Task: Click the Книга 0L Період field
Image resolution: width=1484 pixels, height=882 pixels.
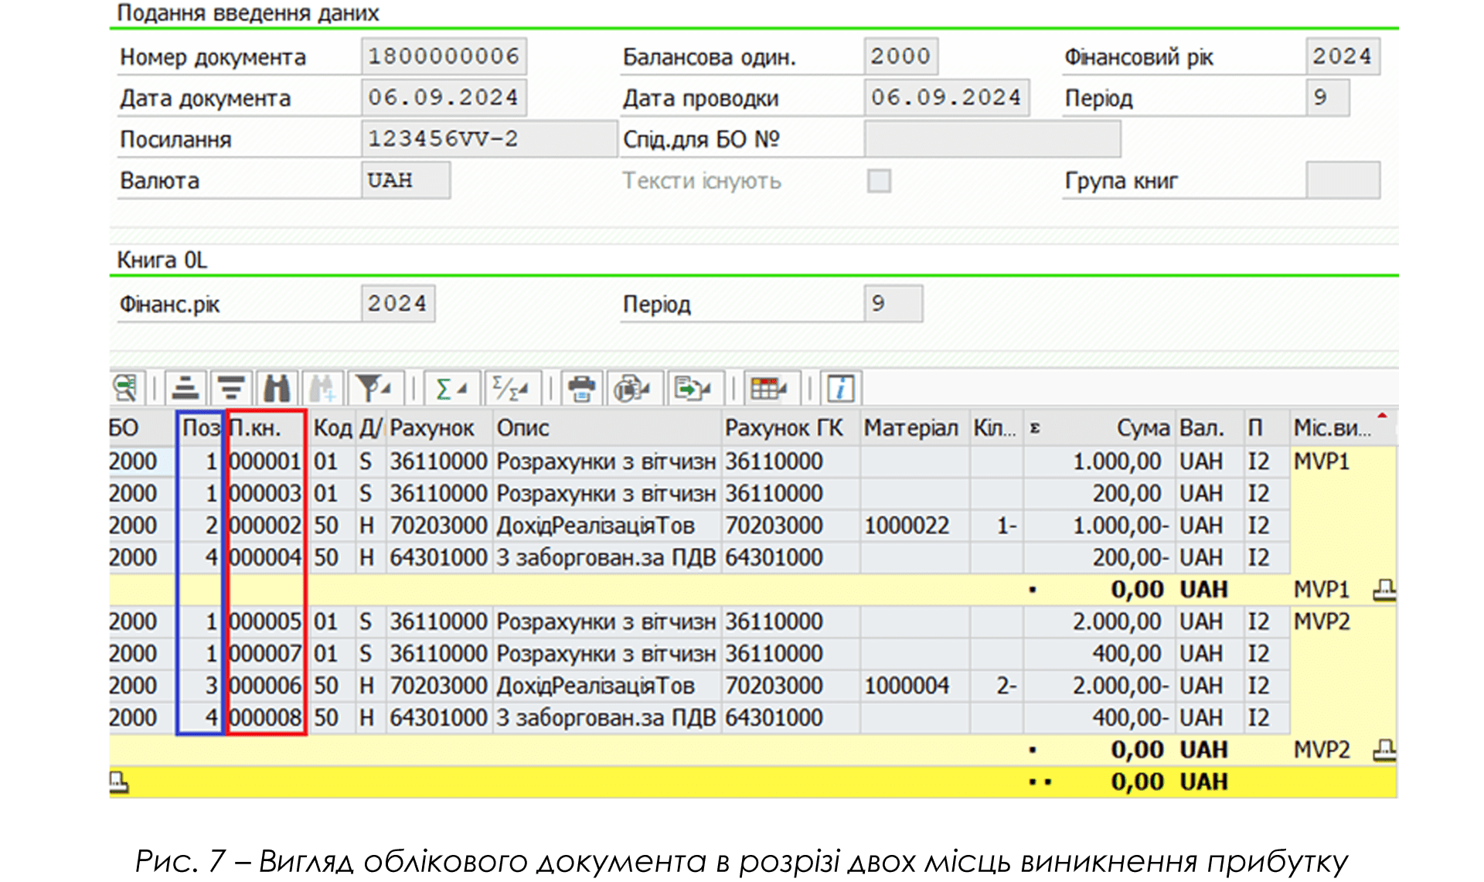Action: click(893, 304)
